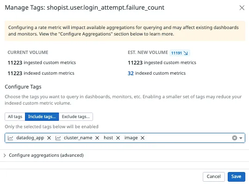Click the 32 indexed custom metrics value

click(131, 73)
